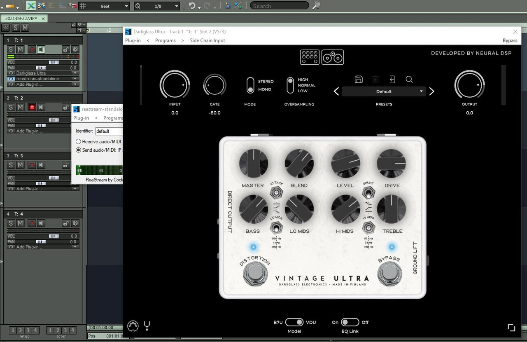Viewport: 527px width, 342px height.
Task: Toggle the Stereo/Mono mode switch
Action: click(250, 85)
